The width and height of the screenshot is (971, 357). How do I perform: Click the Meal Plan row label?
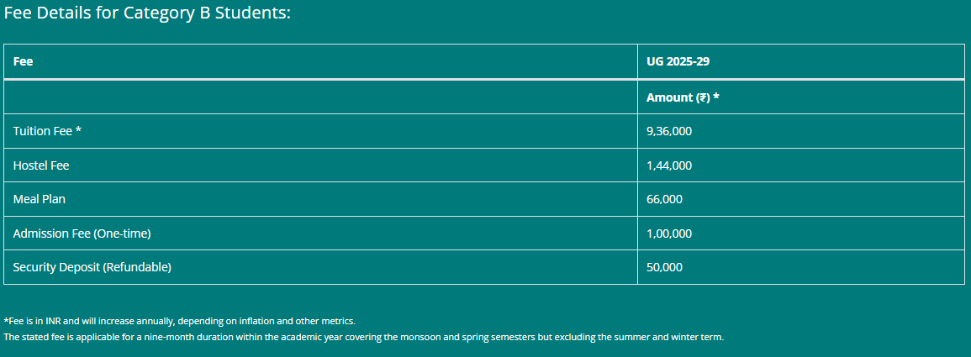(39, 199)
